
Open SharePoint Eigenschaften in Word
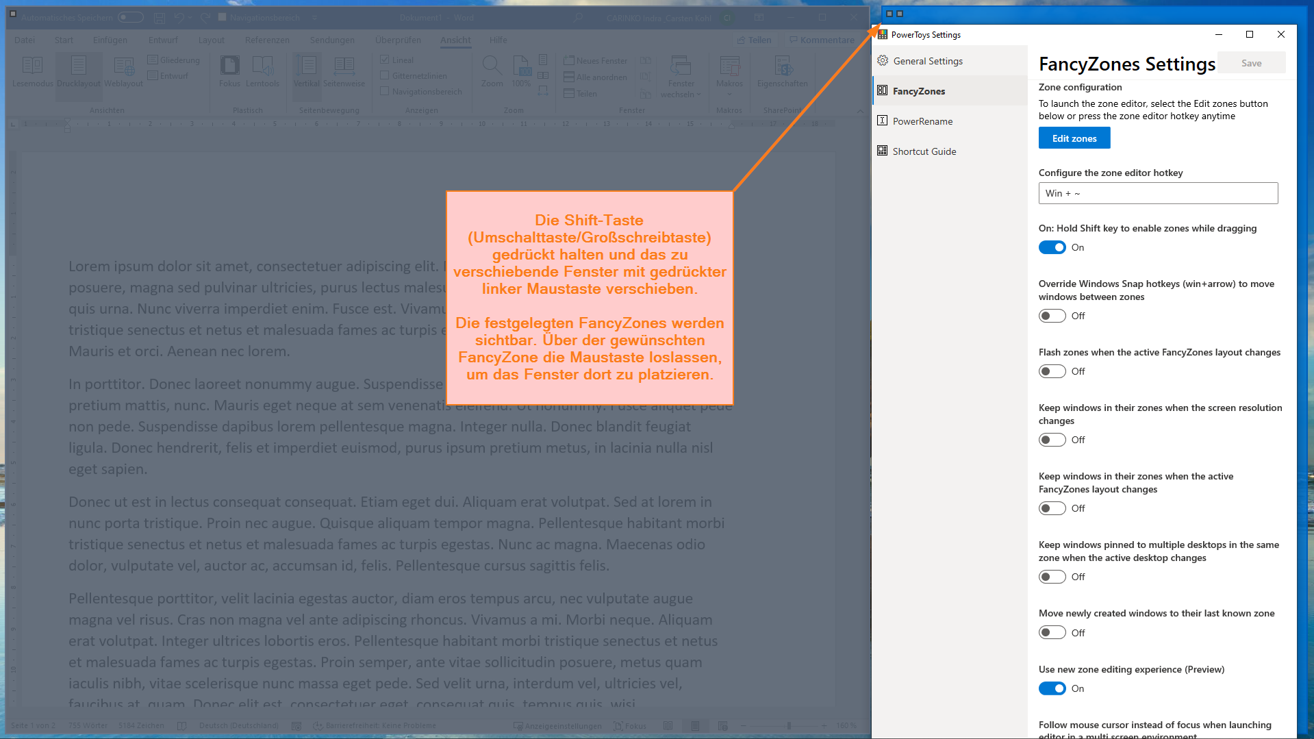click(783, 71)
